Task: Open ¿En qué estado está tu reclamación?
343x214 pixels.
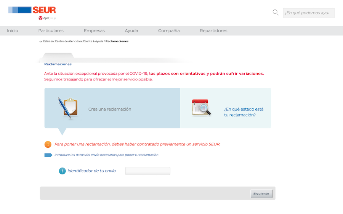Action: tap(244, 112)
